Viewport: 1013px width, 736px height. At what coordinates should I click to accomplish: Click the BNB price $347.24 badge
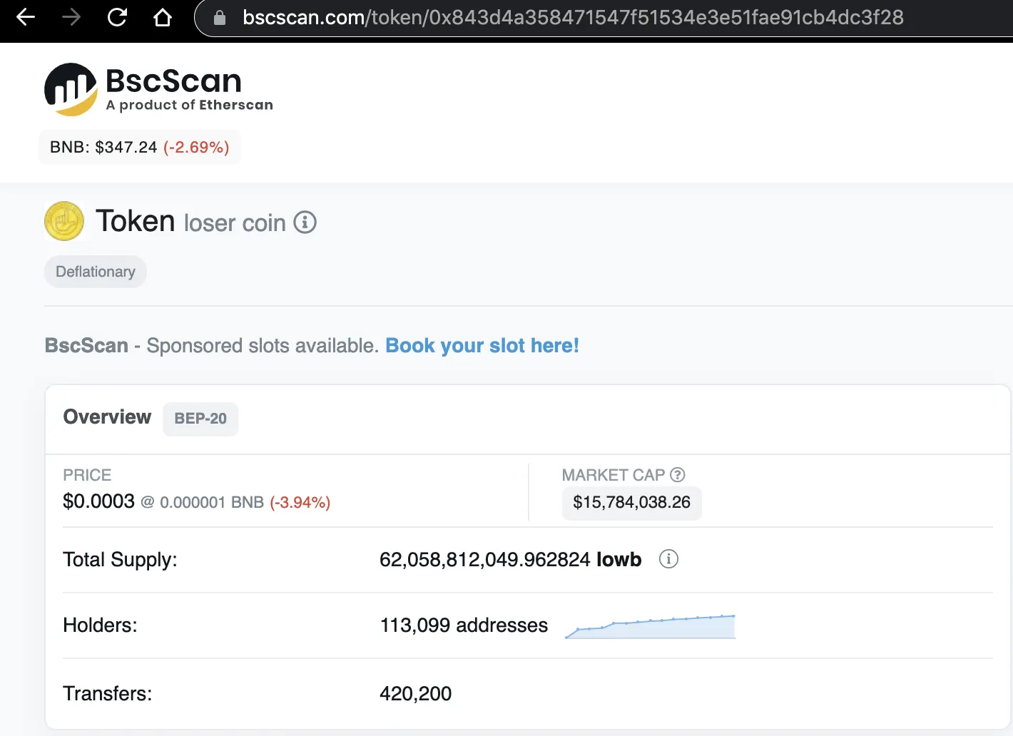(140, 147)
